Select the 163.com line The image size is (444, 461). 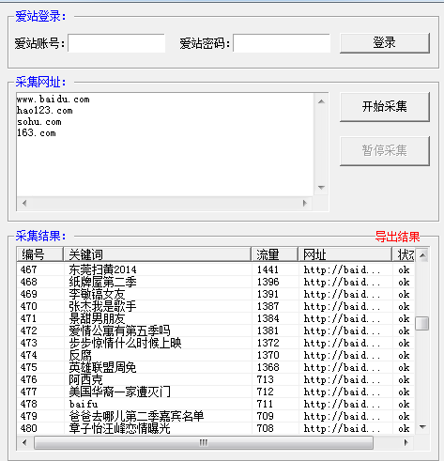click(37, 133)
